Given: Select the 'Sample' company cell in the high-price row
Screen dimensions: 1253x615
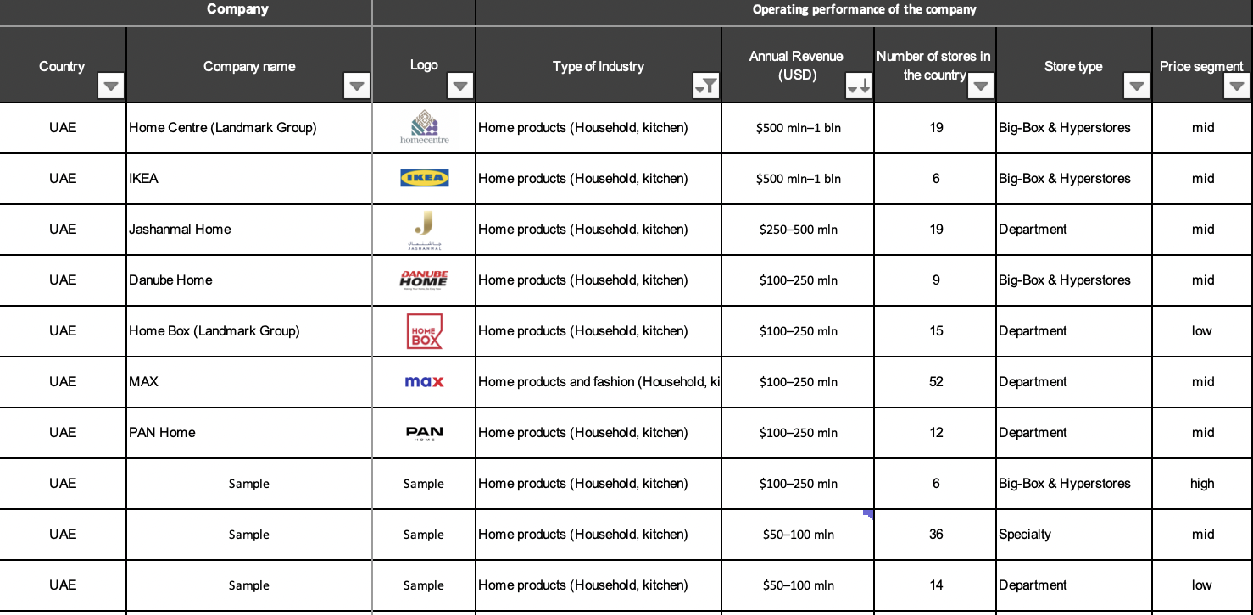Looking at the screenshot, I should pyautogui.click(x=249, y=484).
